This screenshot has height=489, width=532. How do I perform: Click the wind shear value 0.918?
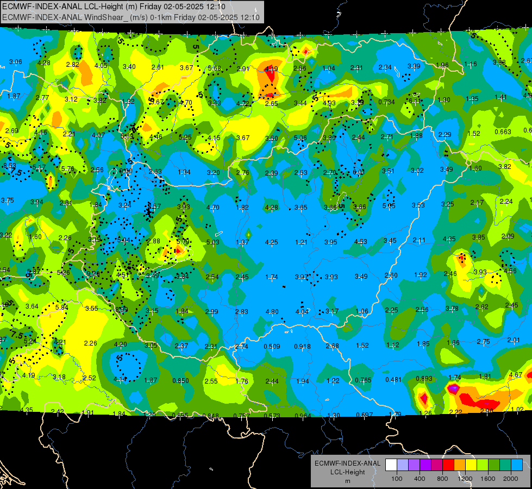pyautogui.click(x=302, y=347)
